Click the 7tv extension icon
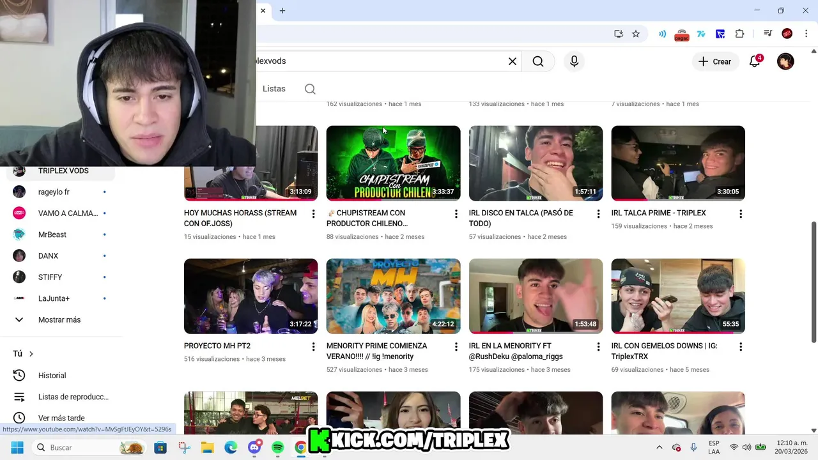Screen dimensions: 818x460 701,34
